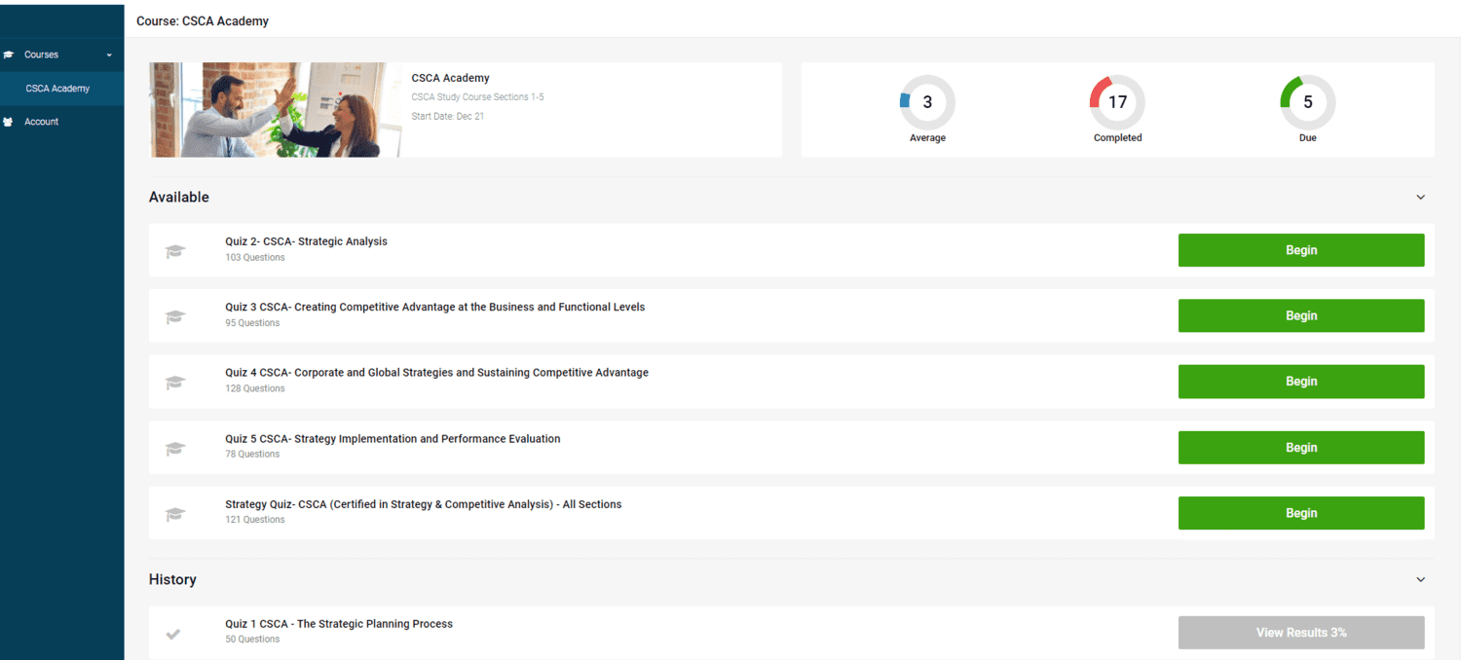Click the checkmark icon beside Quiz 1
1461x660 pixels.
173,634
